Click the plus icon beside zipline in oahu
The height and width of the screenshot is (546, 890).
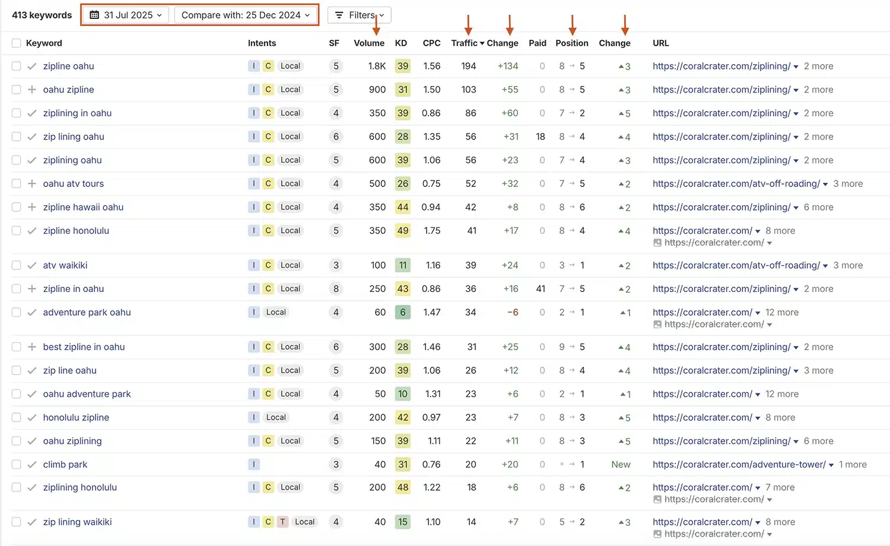click(32, 288)
